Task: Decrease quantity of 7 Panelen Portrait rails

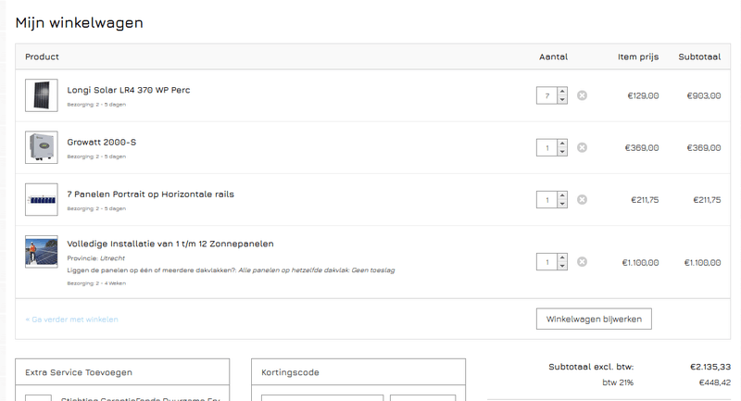Action: click(x=562, y=204)
